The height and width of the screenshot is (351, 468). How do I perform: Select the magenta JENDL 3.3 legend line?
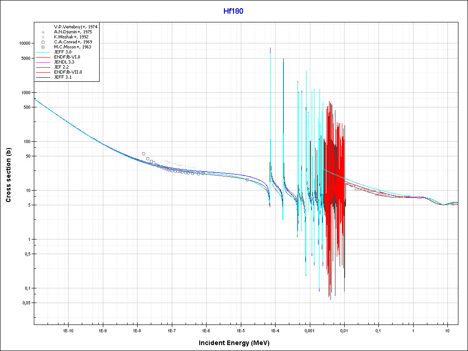(43, 62)
